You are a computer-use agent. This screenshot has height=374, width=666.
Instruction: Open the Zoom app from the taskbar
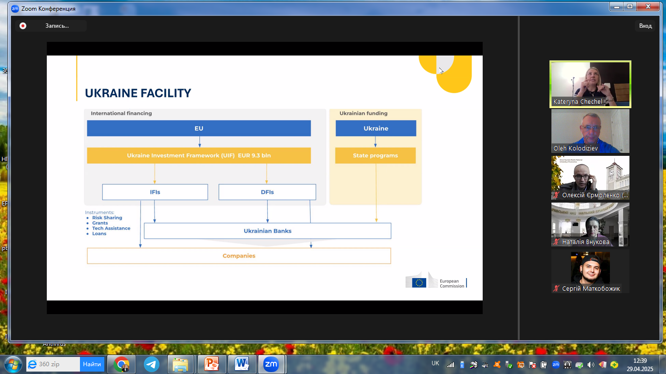tap(271, 364)
